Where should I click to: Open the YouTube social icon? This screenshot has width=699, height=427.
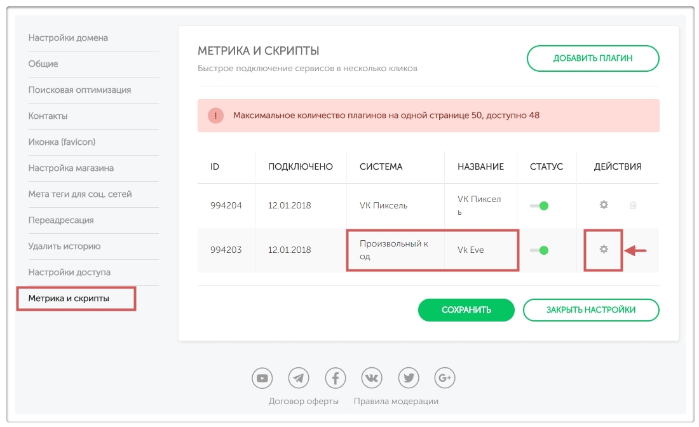tap(262, 378)
